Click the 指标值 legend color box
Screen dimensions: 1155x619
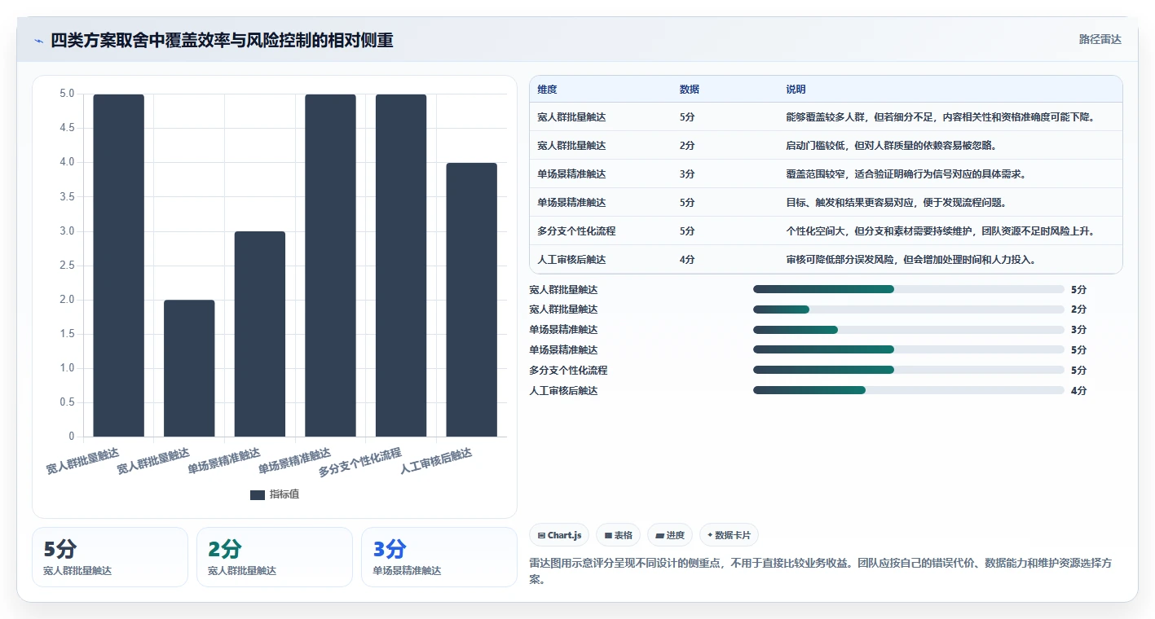(x=258, y=494)
